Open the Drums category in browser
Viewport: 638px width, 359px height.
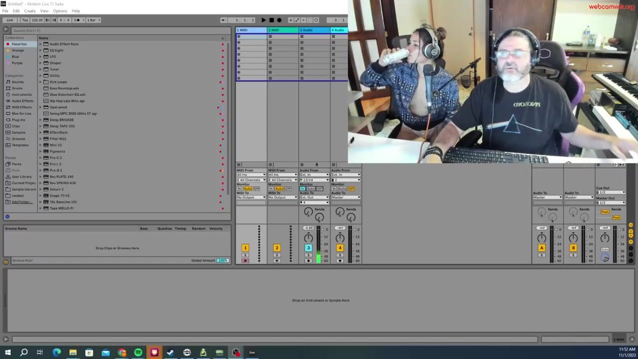click(x=17, y=88)
